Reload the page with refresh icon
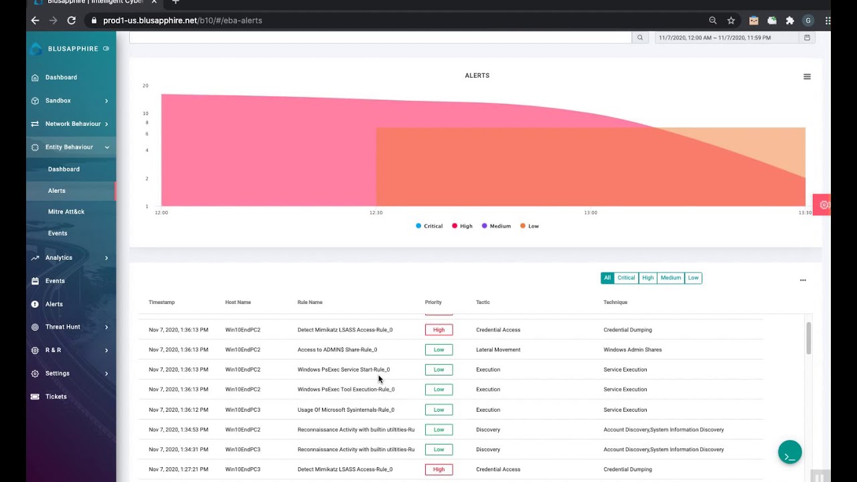The image size is (857, 482). [x=72, y=21]
